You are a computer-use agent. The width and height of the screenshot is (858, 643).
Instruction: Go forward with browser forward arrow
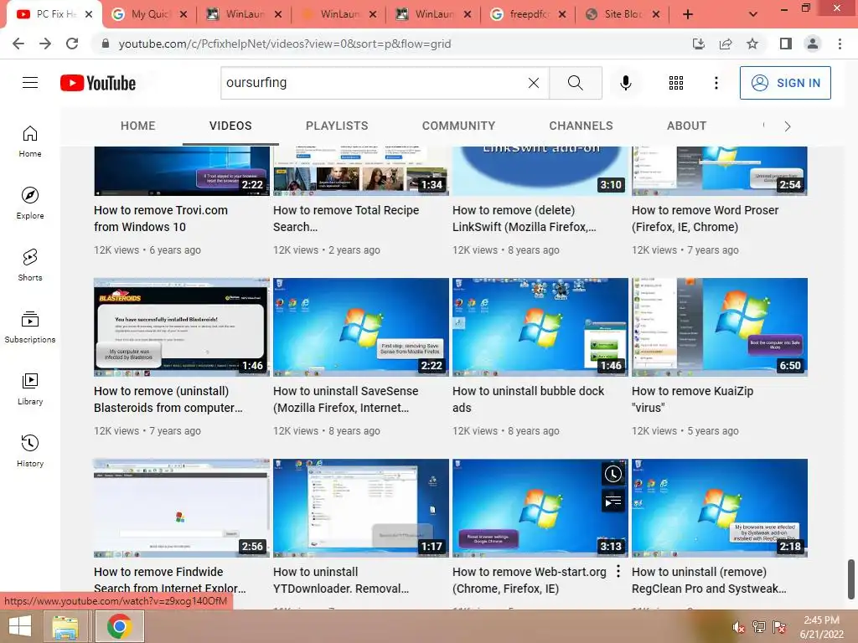coord(45,44)
